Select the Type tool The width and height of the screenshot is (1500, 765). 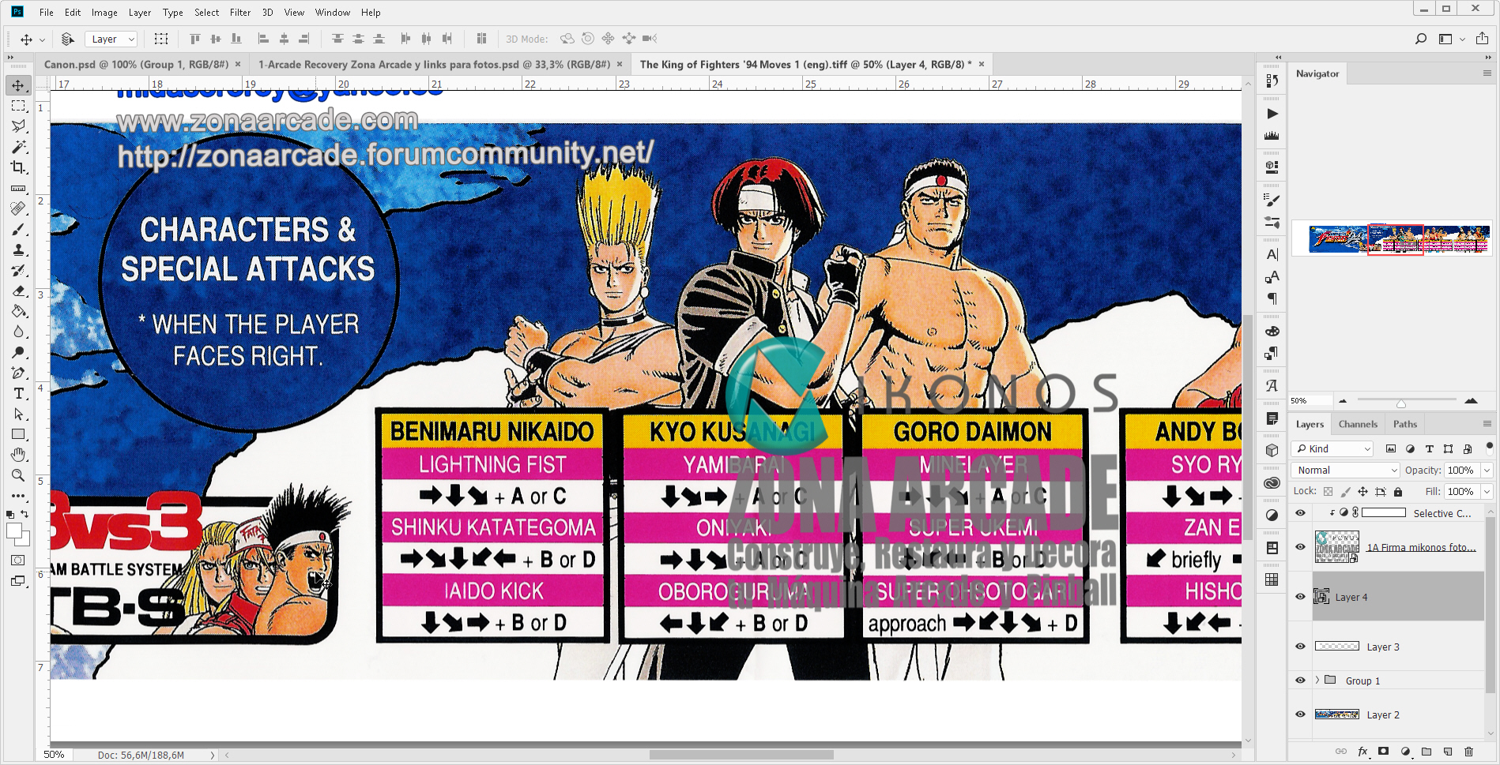click(18, 393)
